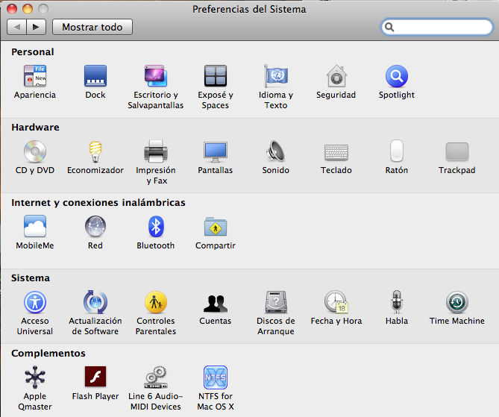Open Discos de Arranque preferences
499x417 pixels.
point(276,303)
